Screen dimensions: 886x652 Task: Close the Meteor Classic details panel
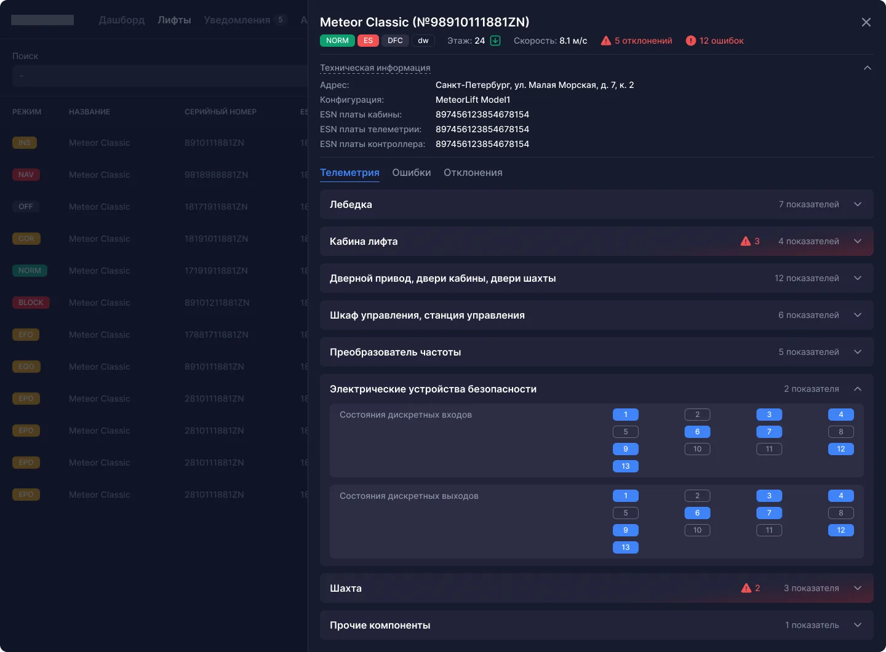tap(866, 22)
